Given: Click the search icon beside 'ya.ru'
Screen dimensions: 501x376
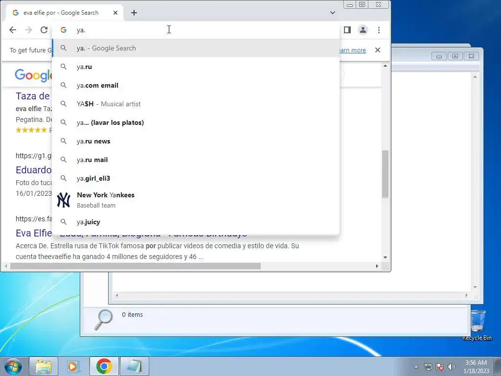Looking at the screenshot, I should (x=64, y=67).
